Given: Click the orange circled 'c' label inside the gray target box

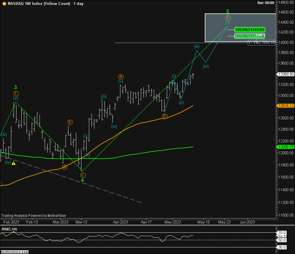Looking at the screenshot, I should (228, 18).
